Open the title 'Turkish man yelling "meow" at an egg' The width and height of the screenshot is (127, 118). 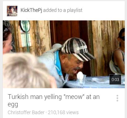click(x=54, y=101)
